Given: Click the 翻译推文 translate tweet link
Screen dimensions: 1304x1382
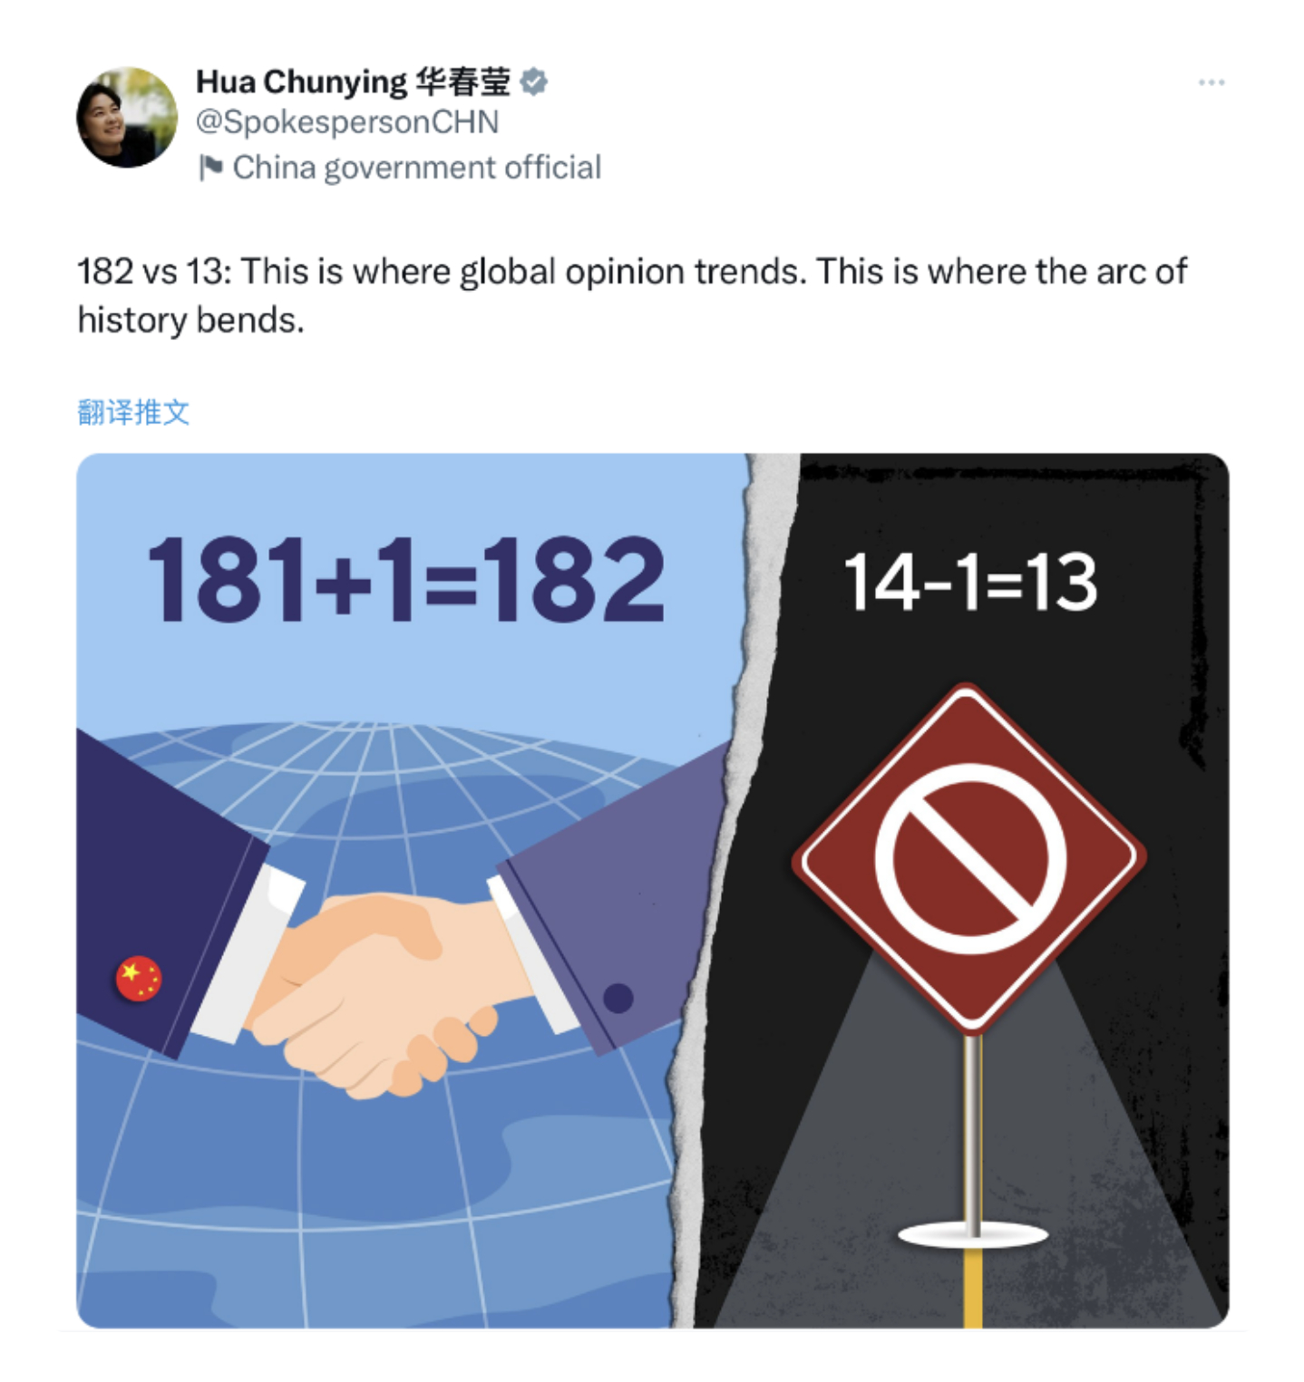Looking at the screenshot, I should [133, 412].
